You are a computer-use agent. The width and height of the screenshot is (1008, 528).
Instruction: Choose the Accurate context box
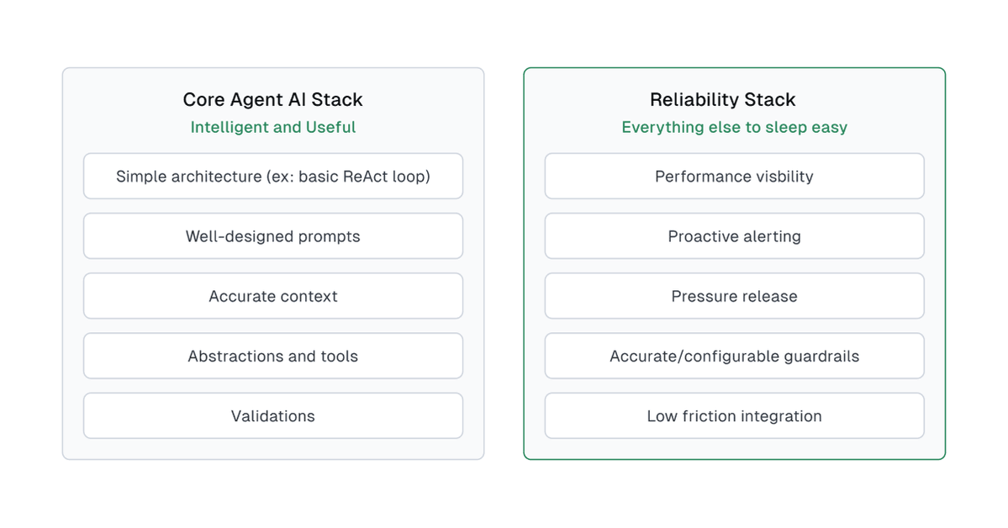272,296
